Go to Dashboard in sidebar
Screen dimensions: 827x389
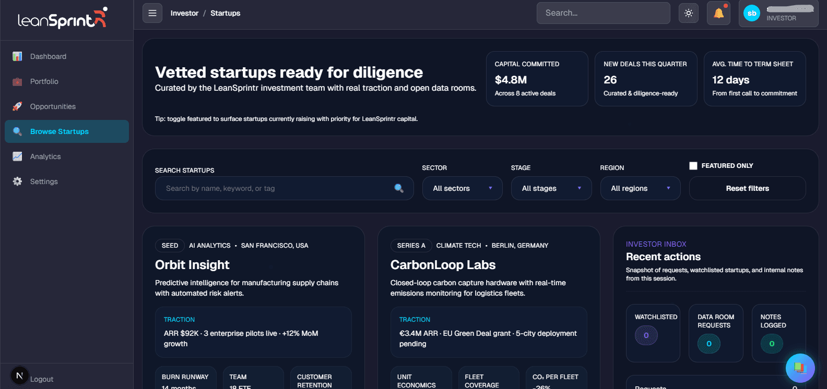67,56
